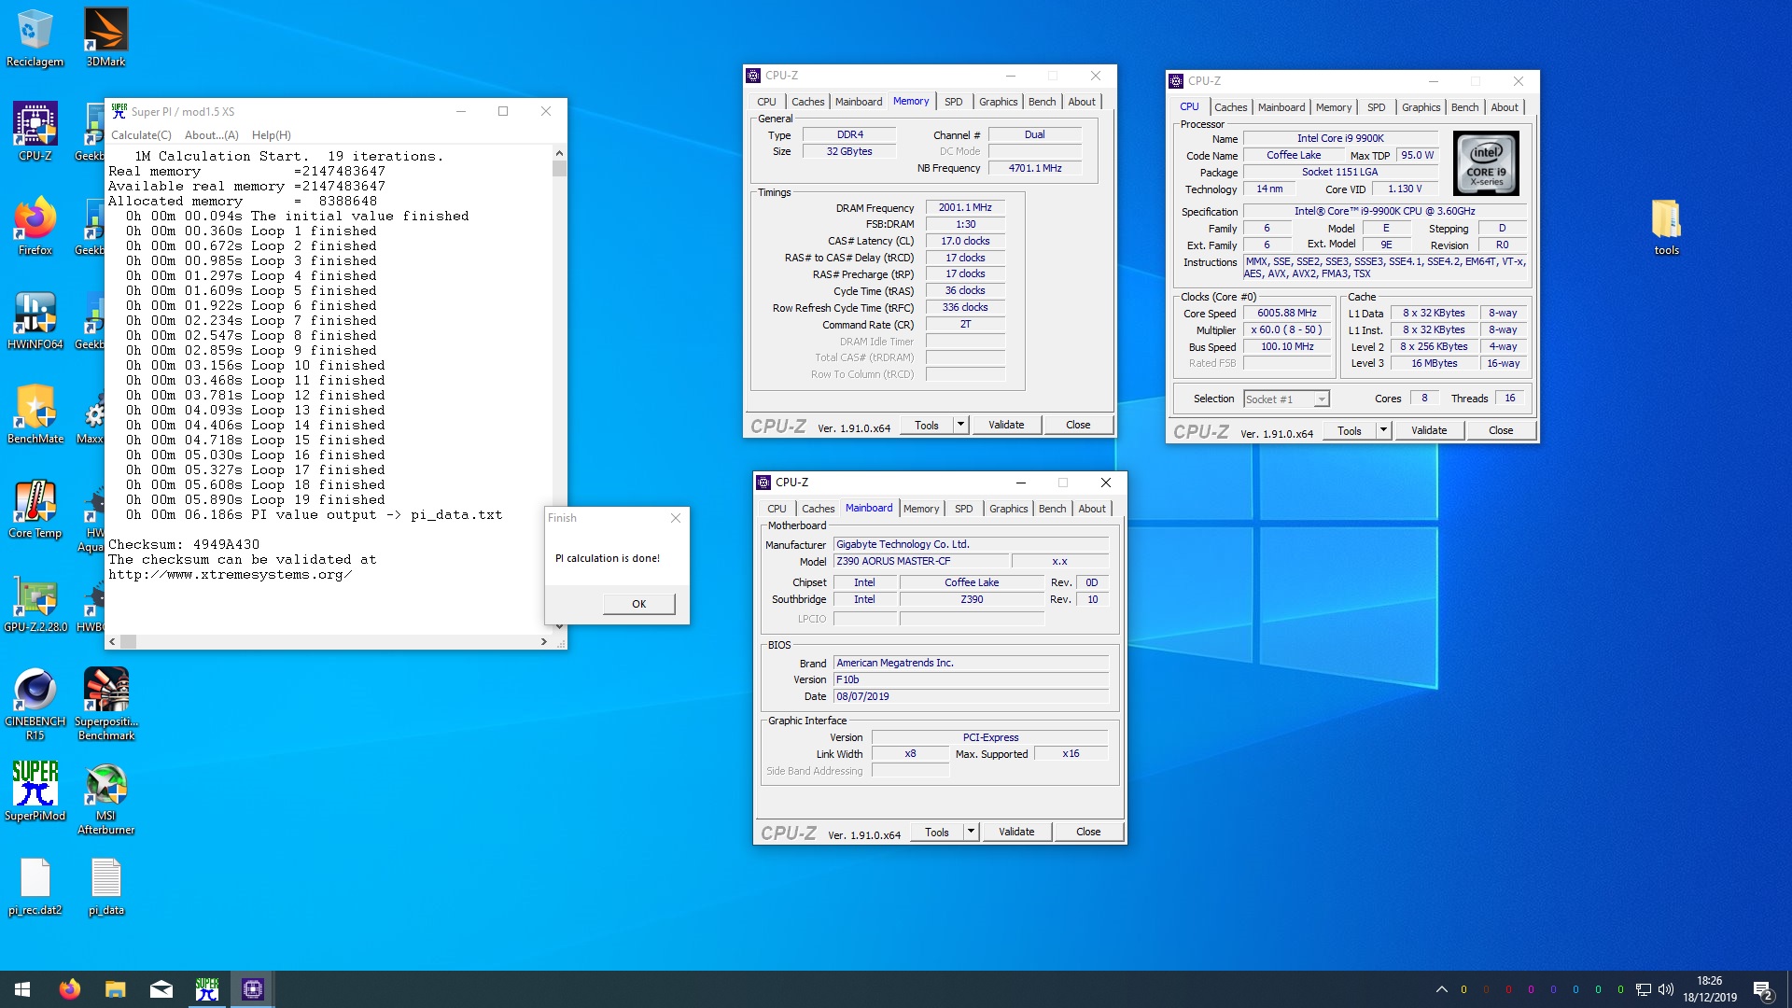Open the Mail app from the taskbar
This screenshot has height=1008, width=1792.
tap(161, 989)
